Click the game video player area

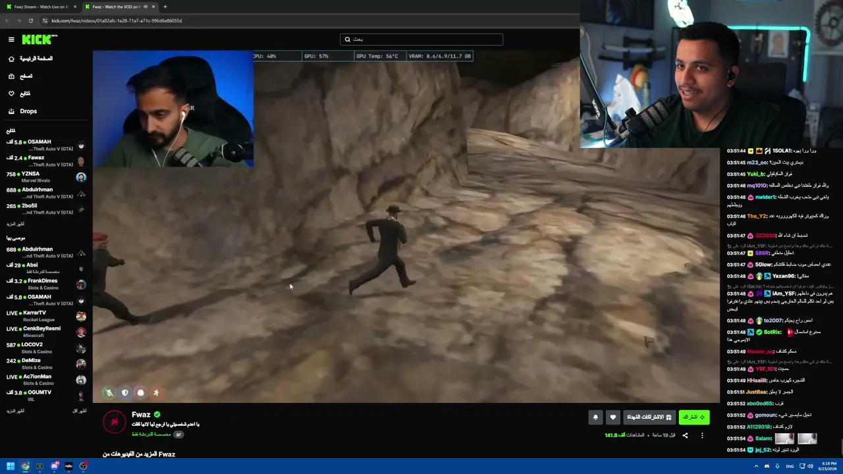[x=406, y=226]
